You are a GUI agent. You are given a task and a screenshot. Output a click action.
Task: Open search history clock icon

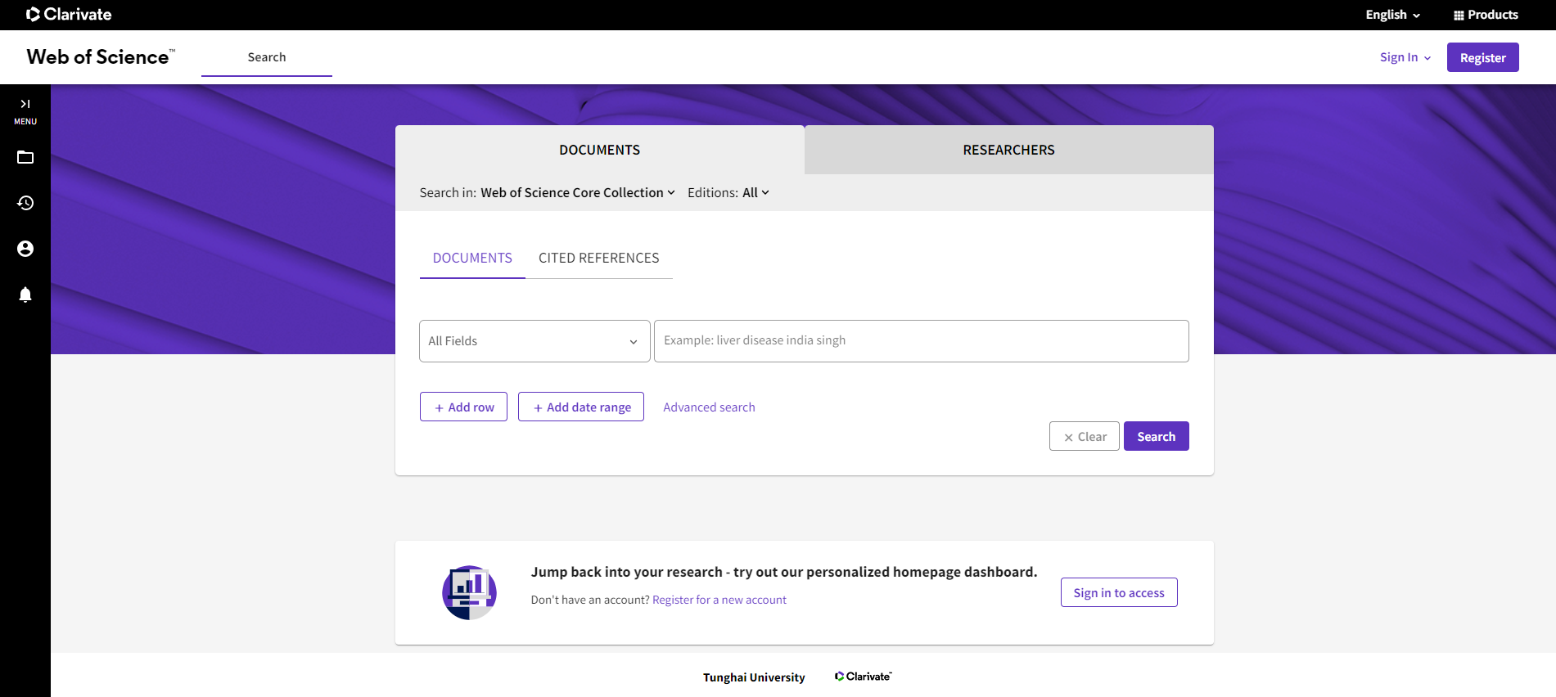(25, 203)
